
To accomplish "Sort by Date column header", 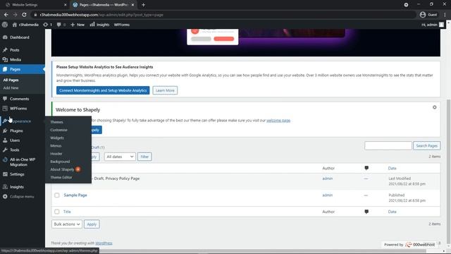I will (x=392, y=168).
